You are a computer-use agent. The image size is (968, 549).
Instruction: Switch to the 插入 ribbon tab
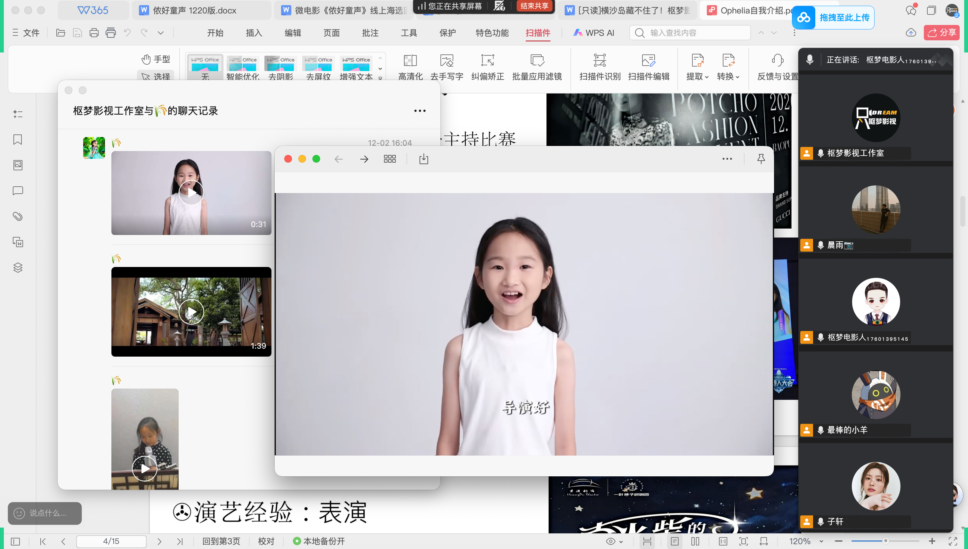click(254, 33)
